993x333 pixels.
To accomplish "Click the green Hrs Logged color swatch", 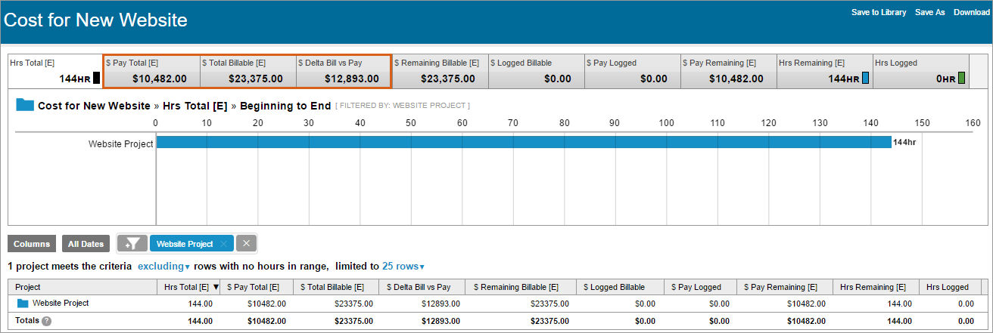I will click(x=961, y=78).
